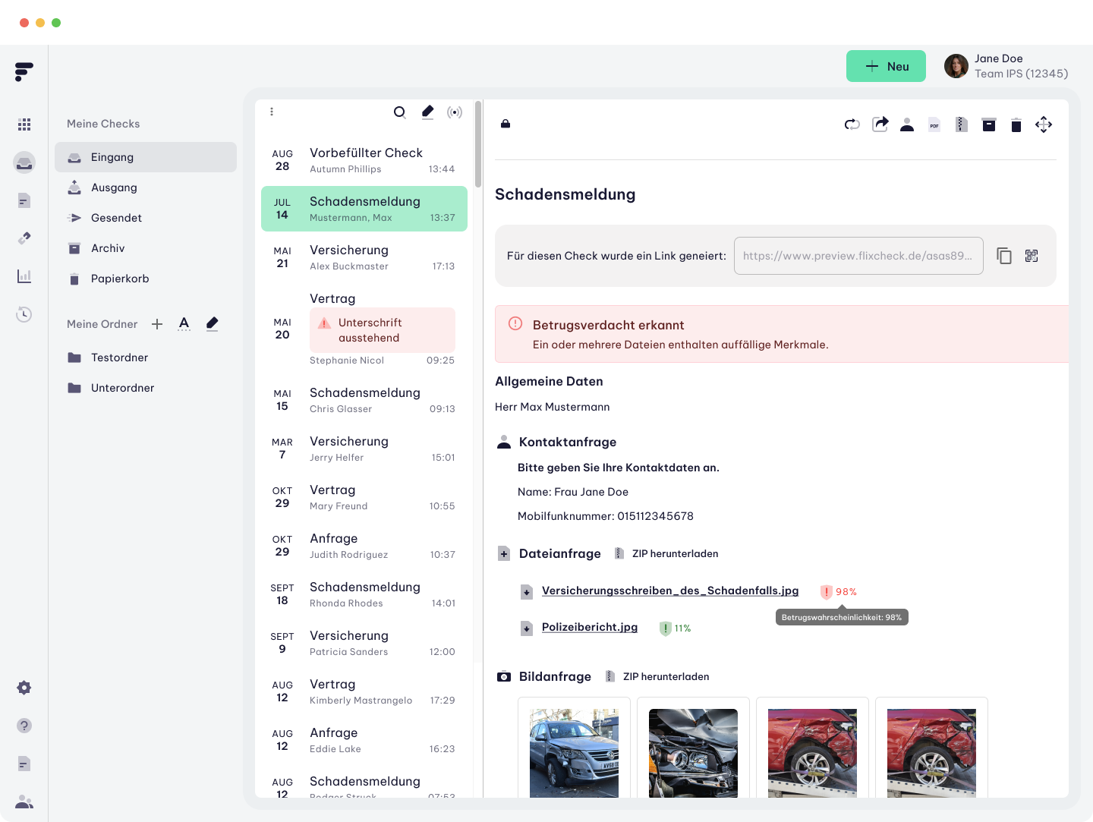This screenshot has height=822, width=1093.
Task: Go to Papierkorb in sidebar
Action: pos(120,279)
